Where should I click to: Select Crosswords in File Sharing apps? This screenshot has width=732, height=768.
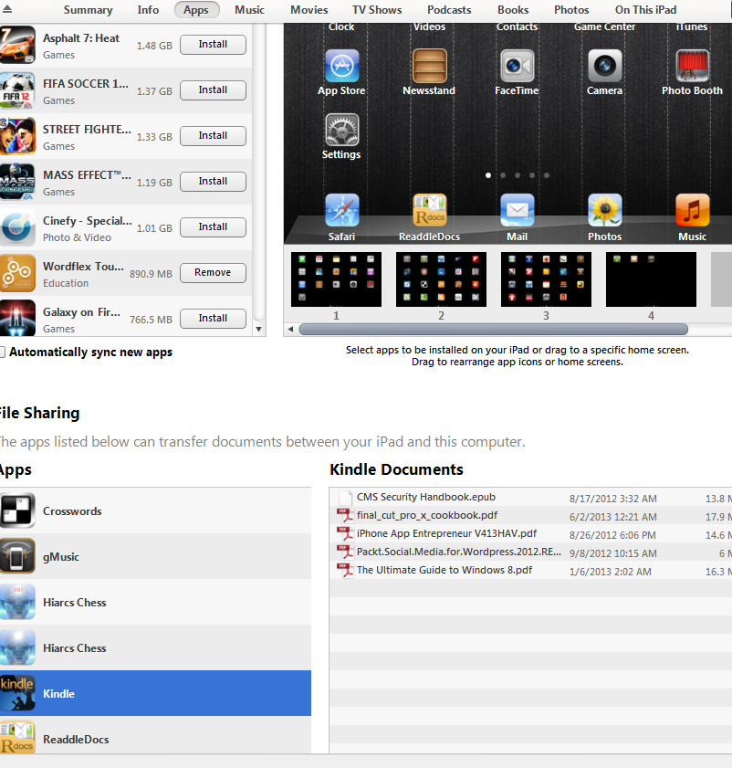pyautogui.click(x=155, y=510)
